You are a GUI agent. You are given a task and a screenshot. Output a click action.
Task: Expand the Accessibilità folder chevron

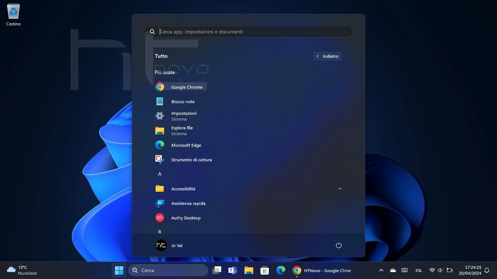point(340,189)
